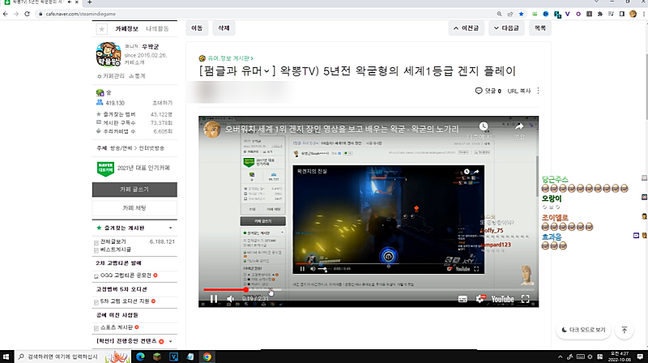The width and height of the screenshot is (648, 363).
Task: Open the post three-dot more menu
Action: click(x=538, y=91)
